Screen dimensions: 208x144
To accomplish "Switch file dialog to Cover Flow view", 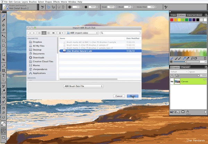I will click(53, 33).
